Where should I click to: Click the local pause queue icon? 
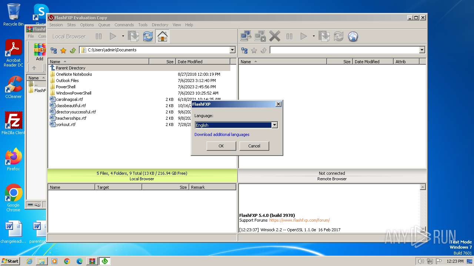99,36
